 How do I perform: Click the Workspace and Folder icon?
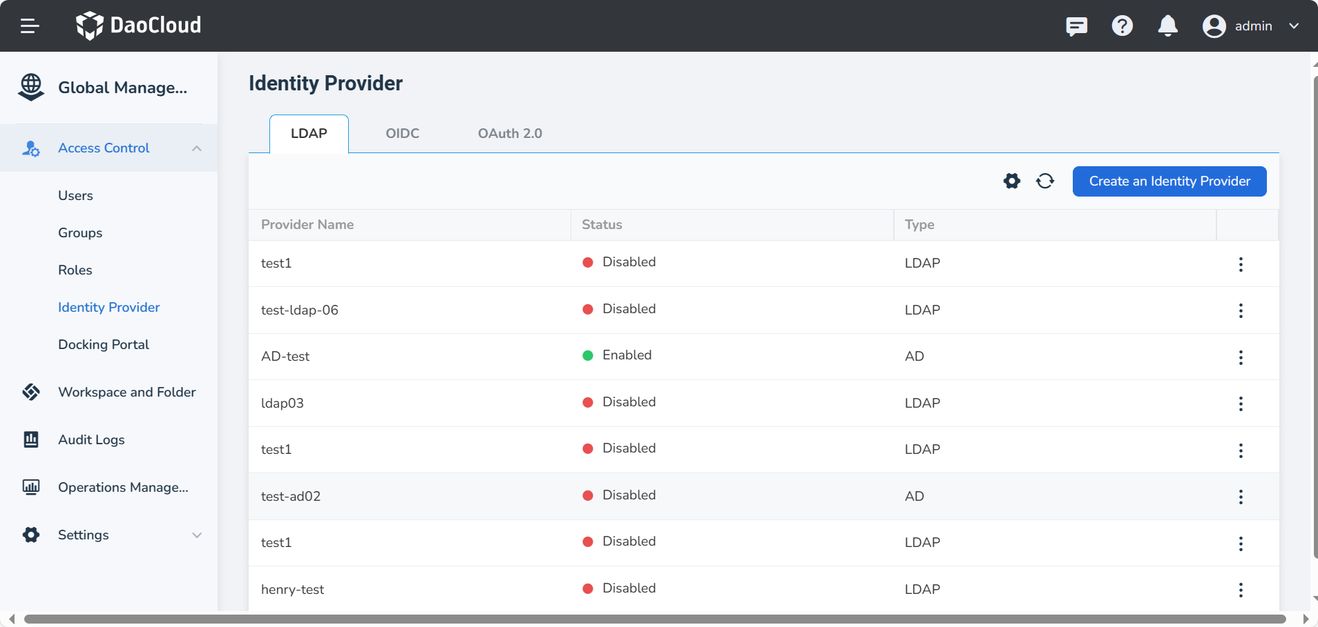31,392
